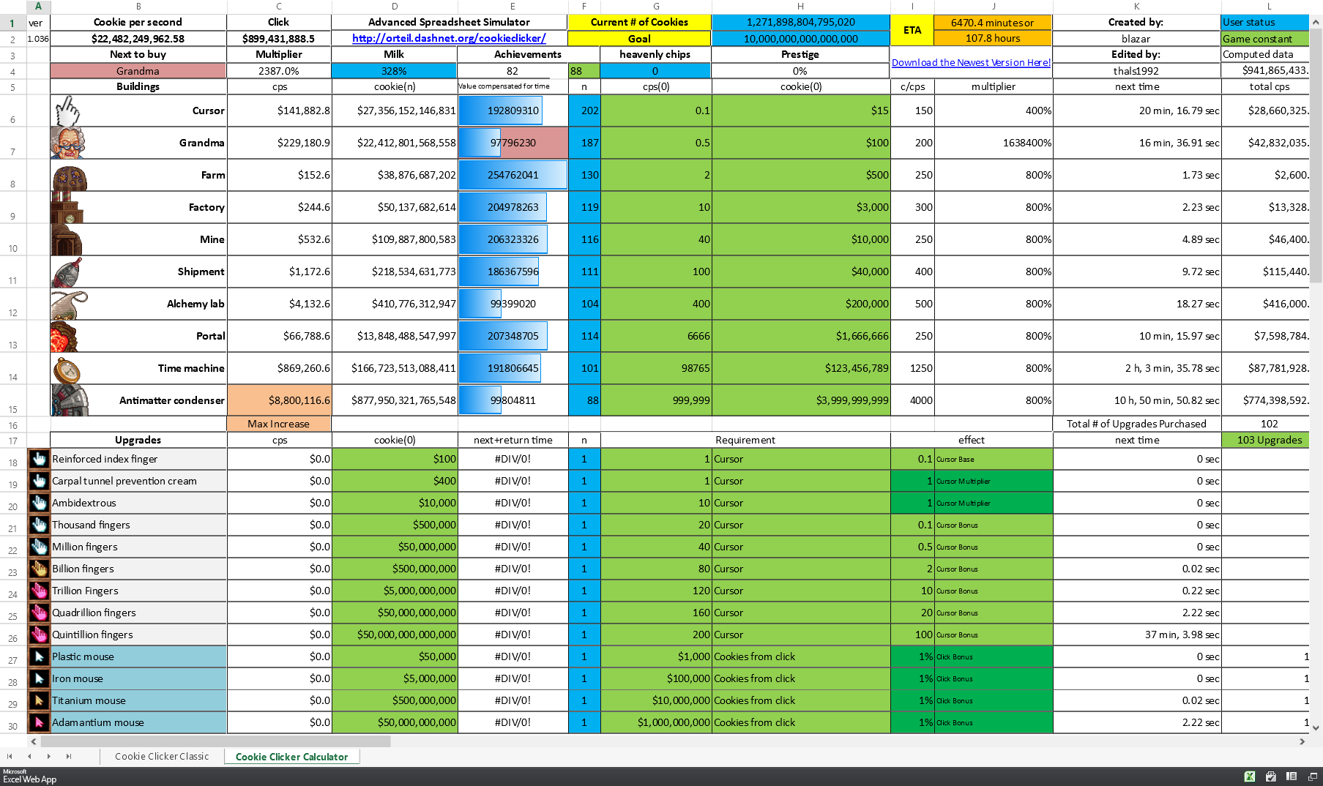Click the Iron mouse upgrade icon
Viewport: 1323px width, 786px height.
point(39,678)
